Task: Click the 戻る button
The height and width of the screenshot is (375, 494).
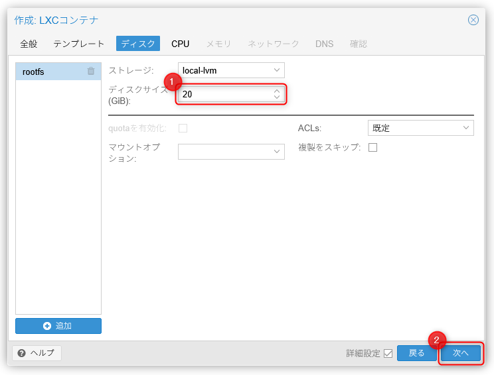Action: click(416, 353)
